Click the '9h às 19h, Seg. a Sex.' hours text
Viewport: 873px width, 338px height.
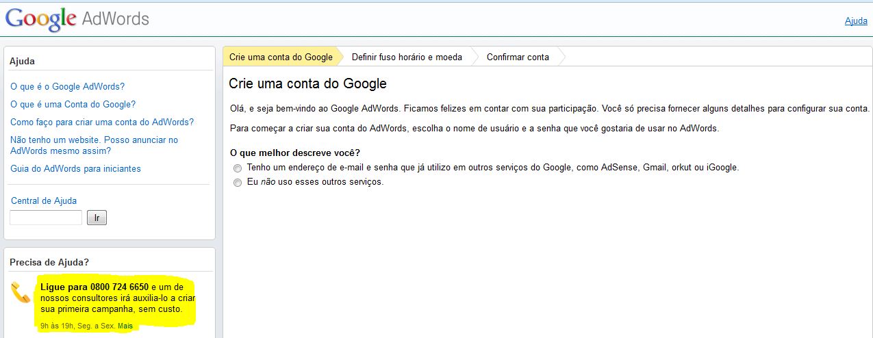tap(78, 326)
